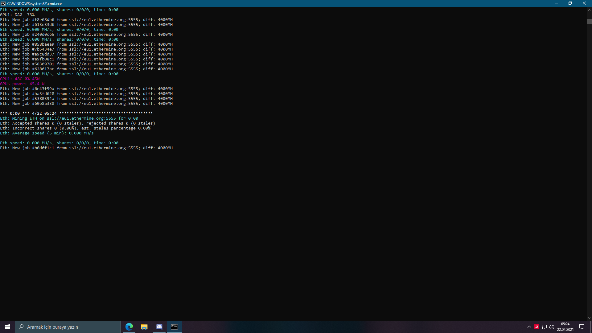The height and width of the screenshot is (333, 592).
Task: Open the Action Center notifications icon
Action: [x=582, y=327]
